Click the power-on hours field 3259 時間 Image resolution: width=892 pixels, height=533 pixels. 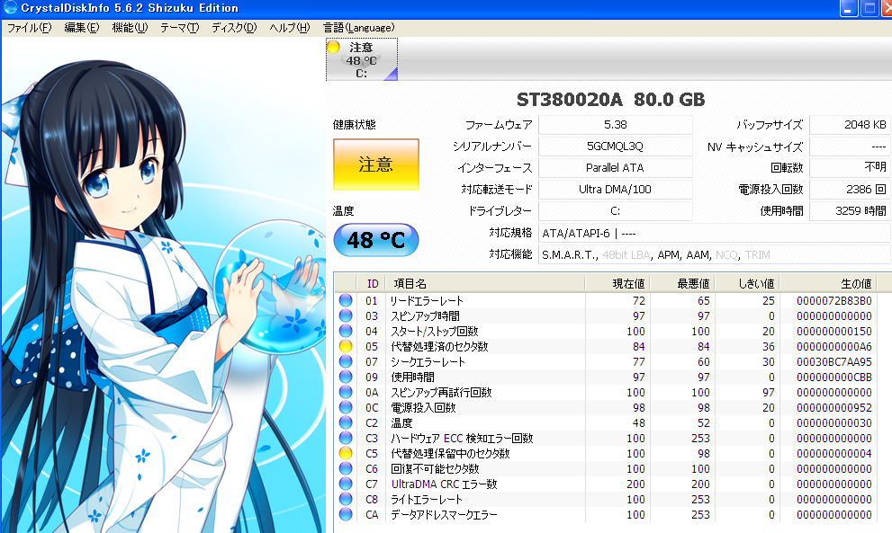pos(850,211)
